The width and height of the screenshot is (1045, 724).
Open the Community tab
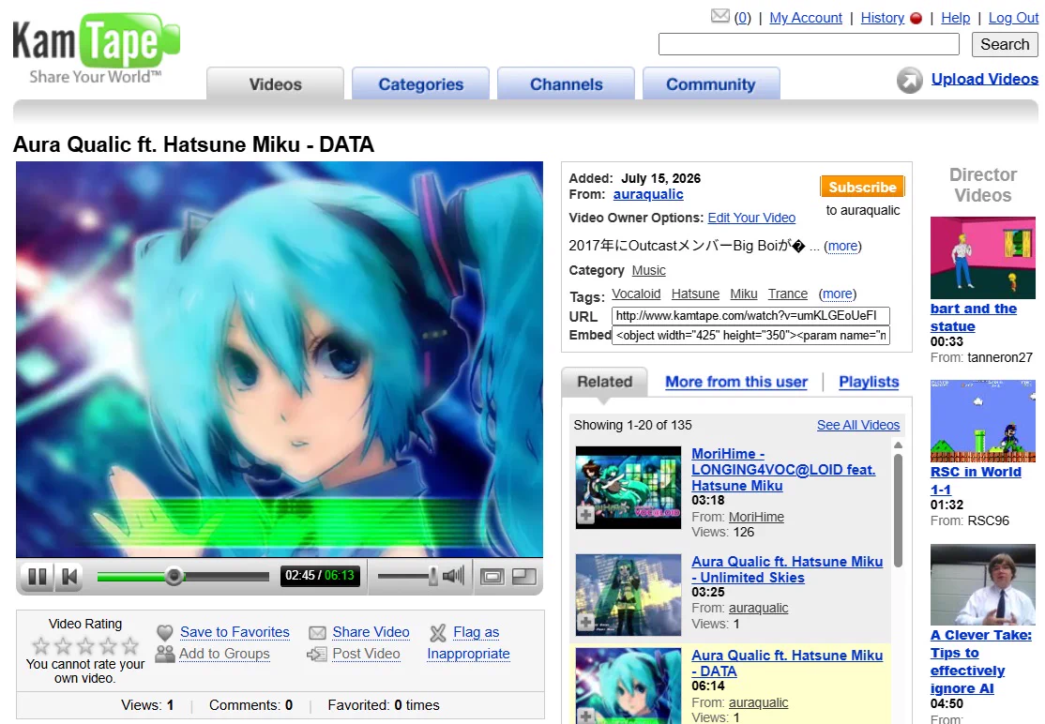point(711,83)
